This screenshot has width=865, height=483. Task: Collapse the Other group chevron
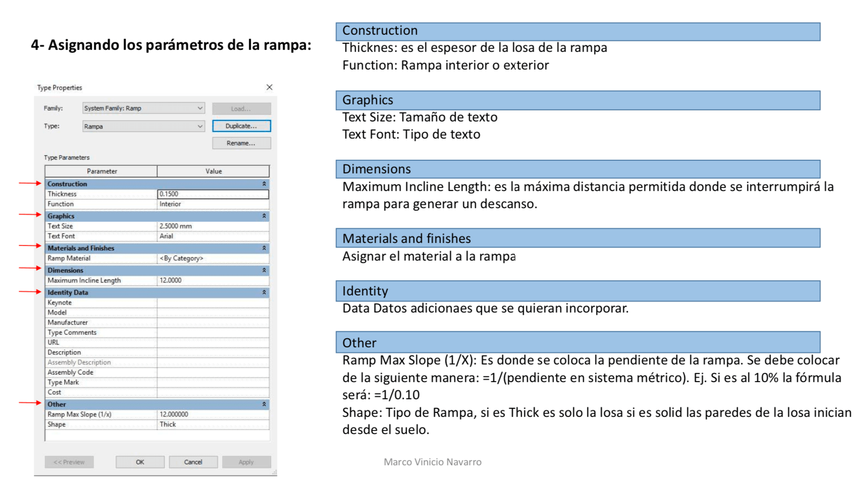pos(264,404)
